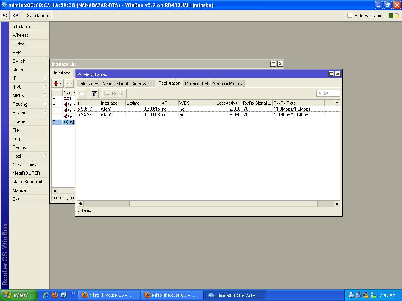Click the left scroll arrow in Wireless Tables

tap(80, 204)
